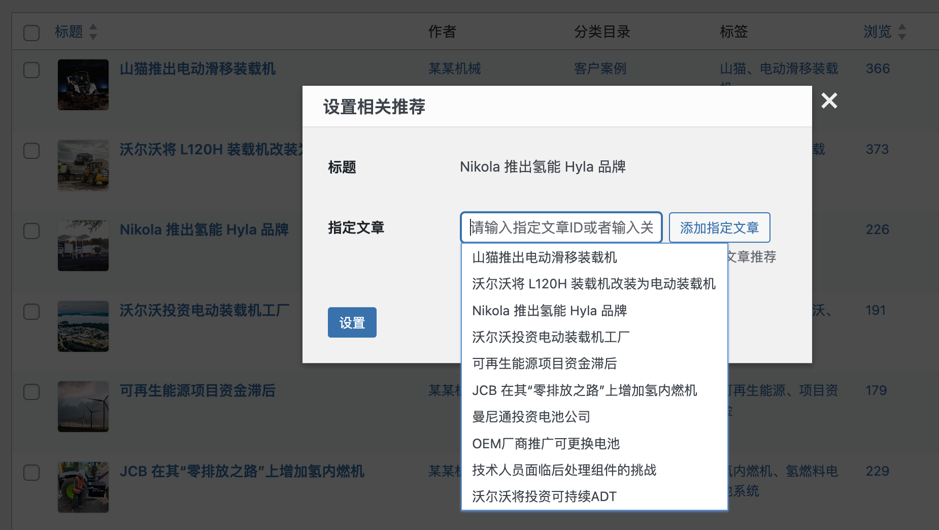
Task: Click the blue 设置 button
Action: point(352,322)
